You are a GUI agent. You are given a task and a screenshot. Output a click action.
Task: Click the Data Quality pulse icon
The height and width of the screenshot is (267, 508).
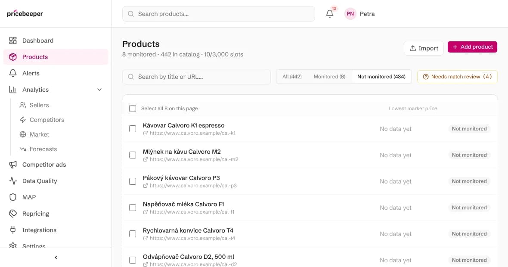point(13,181)
